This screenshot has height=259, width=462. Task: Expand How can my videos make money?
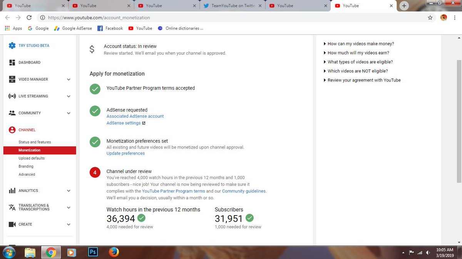[x=359, y=44]
